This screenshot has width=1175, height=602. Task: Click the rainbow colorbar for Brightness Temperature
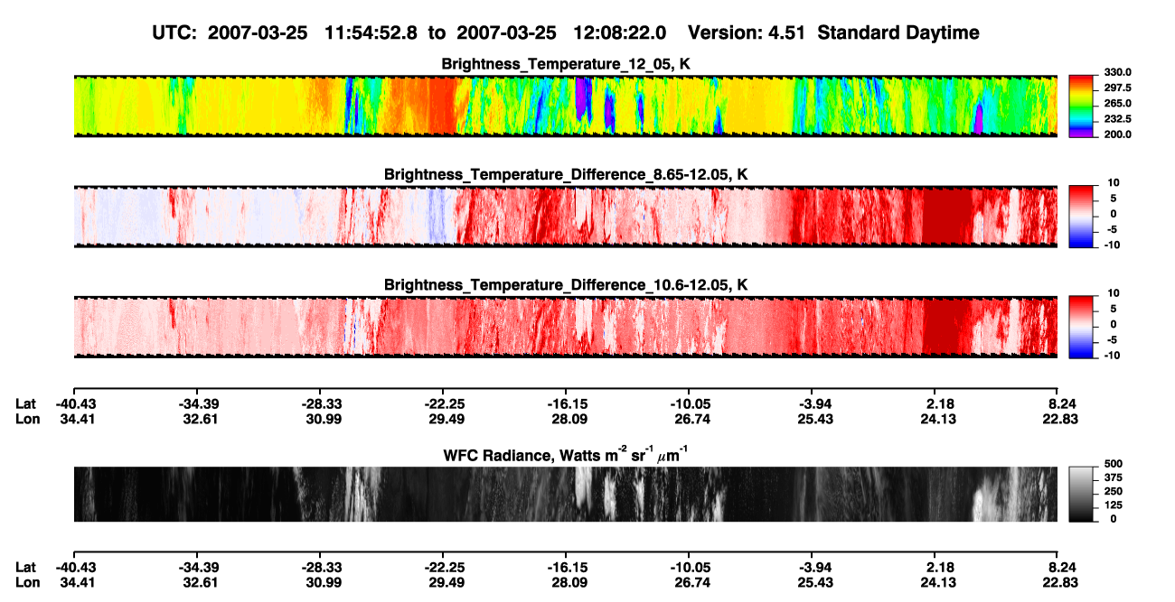click(1082, 107)
